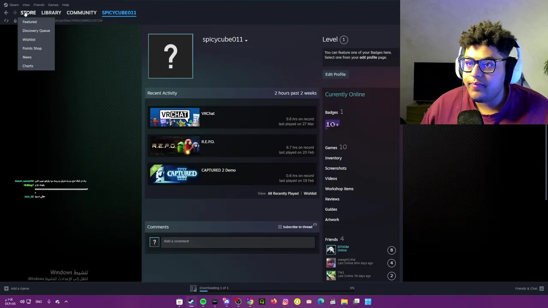The height and width of the screenshot is (308, 548).
Task: Open the Steam menu
Action: click(x=14, y=5)
